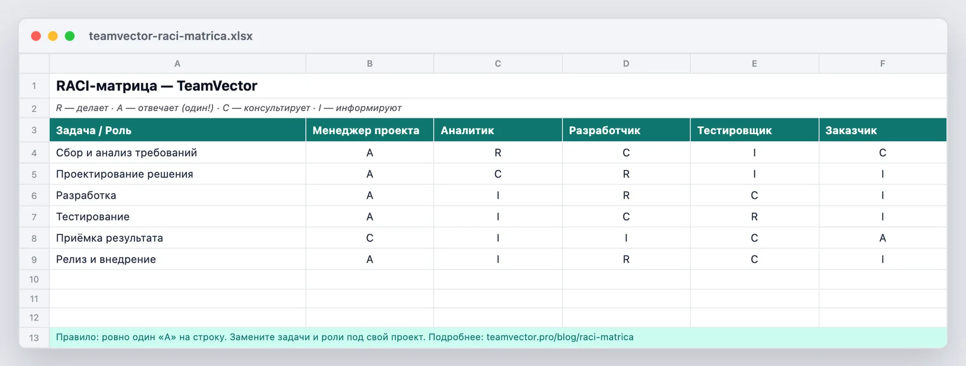The height and width of the screenshot is (366, 966).
Task: Select column D header
Action: pos(626,63)
